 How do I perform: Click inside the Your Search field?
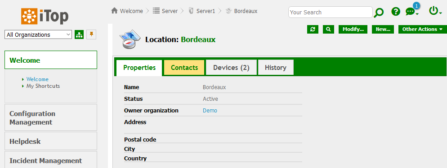[x=331, y=12]
